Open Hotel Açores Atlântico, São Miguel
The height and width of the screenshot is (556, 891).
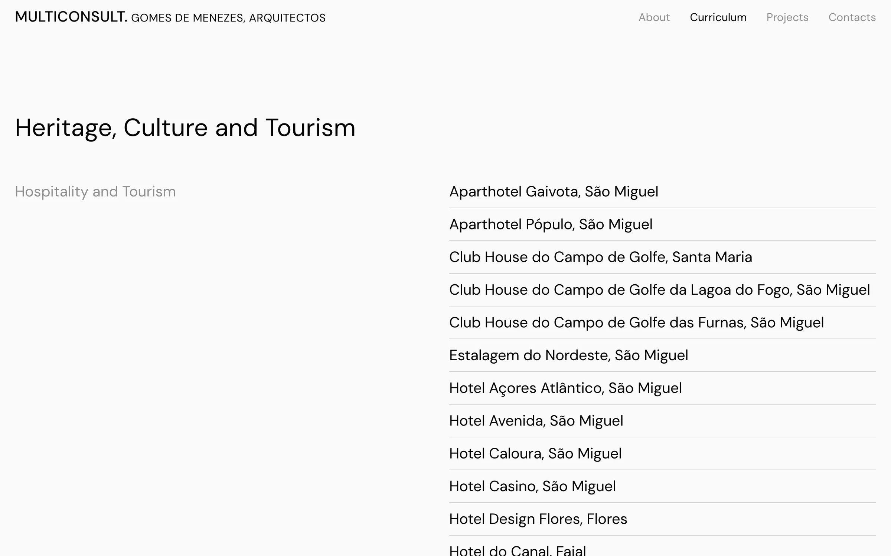(565, 388)
